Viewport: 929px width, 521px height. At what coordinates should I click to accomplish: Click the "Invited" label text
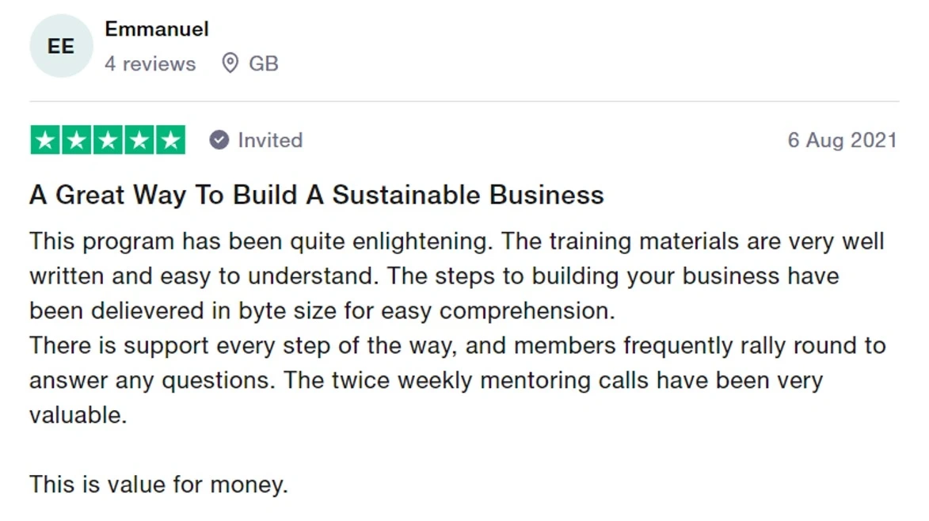(x=270, y=140)
